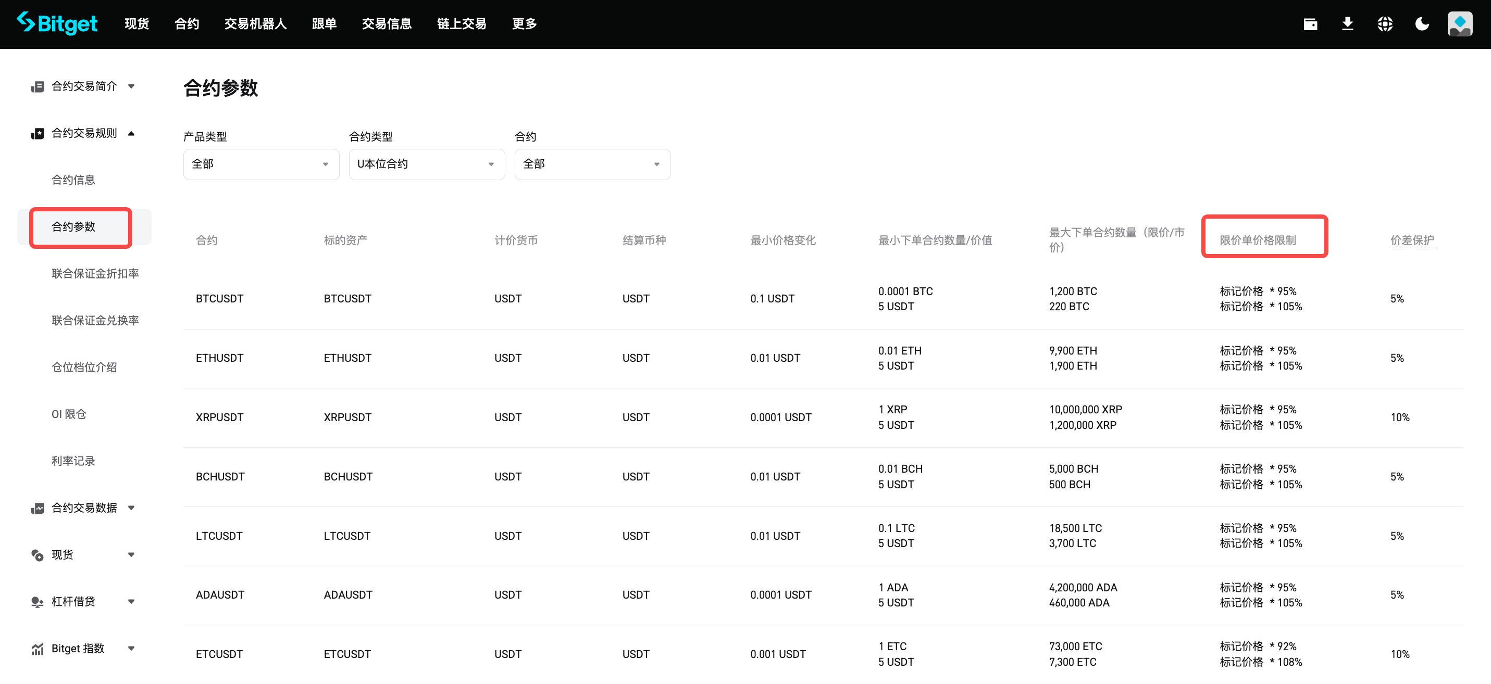1491x684 pixels.
Task: Open the 交易机器人 menu item
Action: (255, 24)
